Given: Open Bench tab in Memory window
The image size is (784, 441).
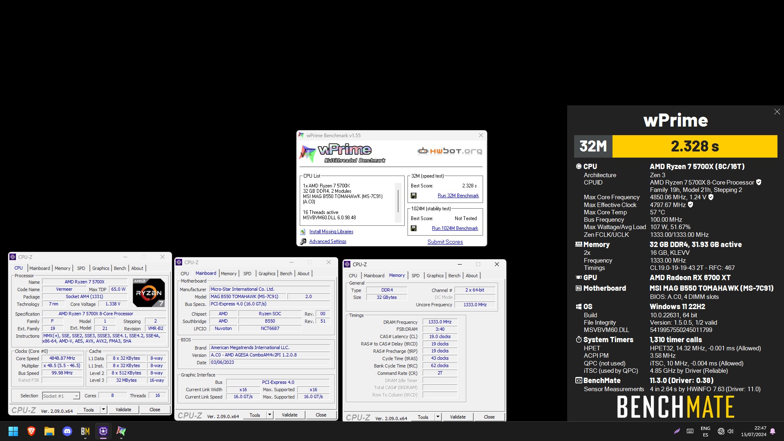Looking at the screenshot, I should click(454, 276).
